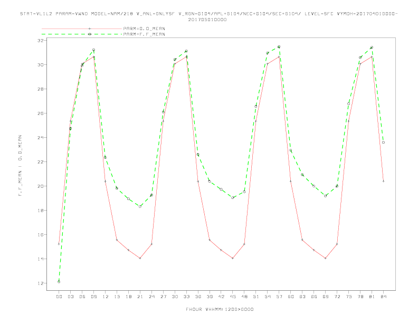418x323 pixels.
Task: Click y-axis tick label 26
Action: (x=41, y=113)
